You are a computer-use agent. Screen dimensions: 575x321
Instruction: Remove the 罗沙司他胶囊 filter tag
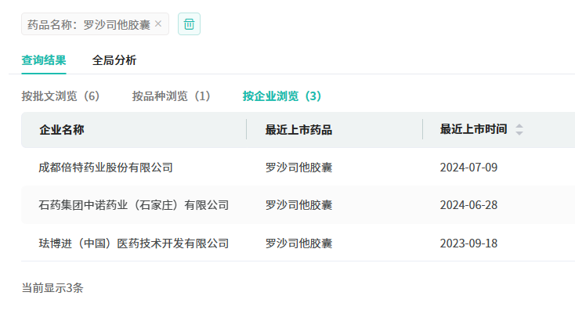tap(158, 24)
